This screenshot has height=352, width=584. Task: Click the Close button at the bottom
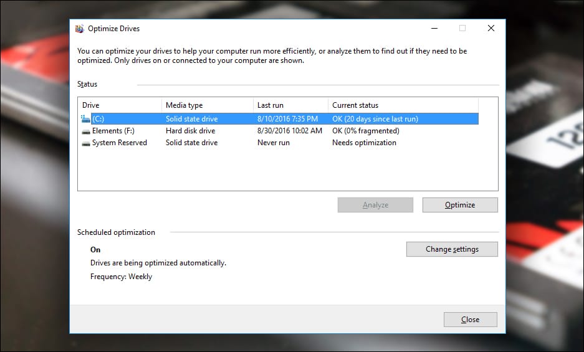click(x=471, y=320)
